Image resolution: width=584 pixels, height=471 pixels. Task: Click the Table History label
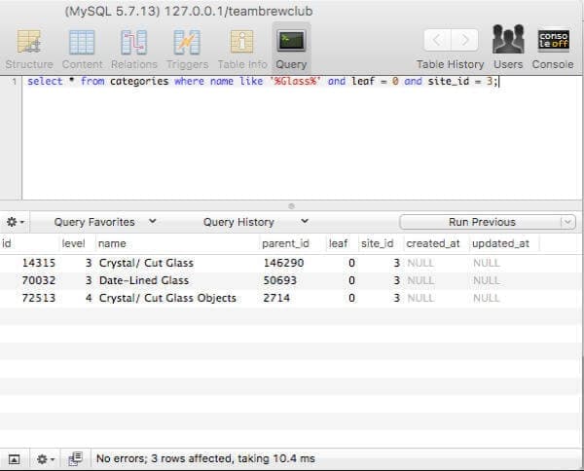click(451, 64)
